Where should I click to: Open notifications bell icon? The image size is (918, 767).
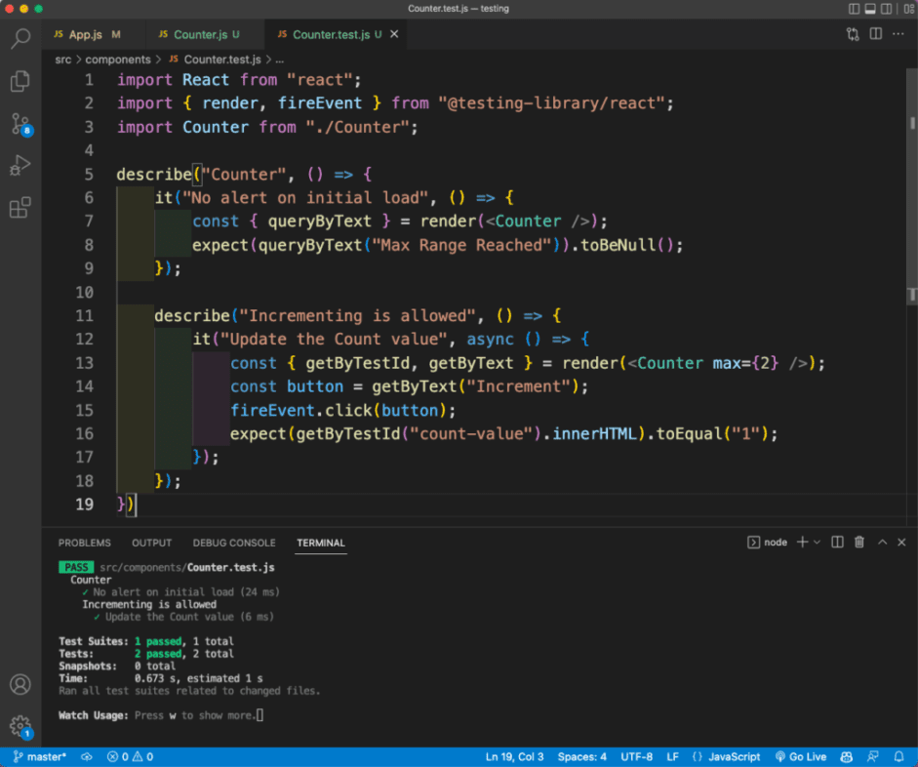pyautogui.click(x=898, y=756)
